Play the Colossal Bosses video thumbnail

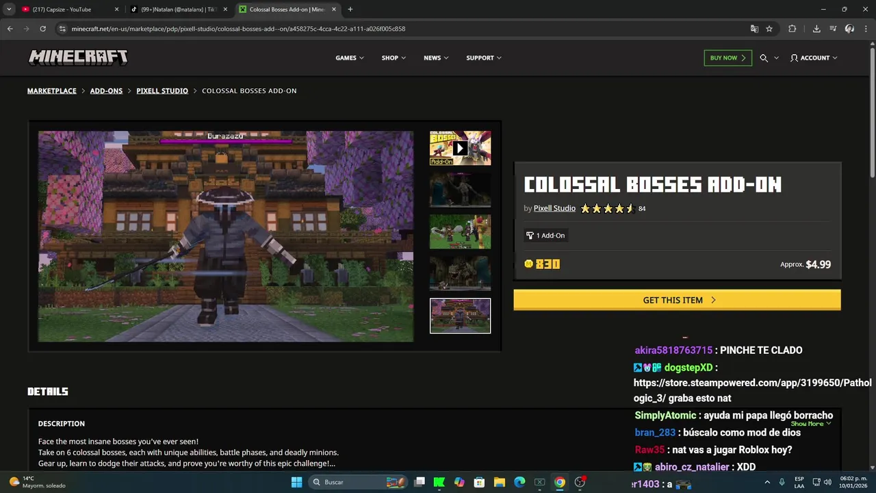tap(460, 148)
